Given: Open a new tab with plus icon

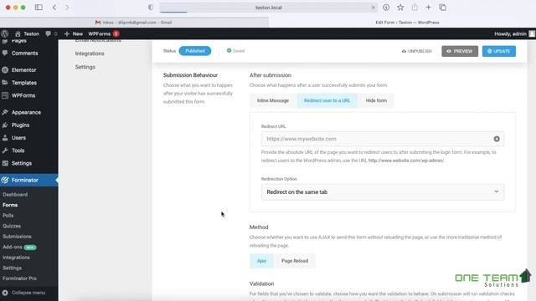Looking at the screenshot, I should (428, 8).
